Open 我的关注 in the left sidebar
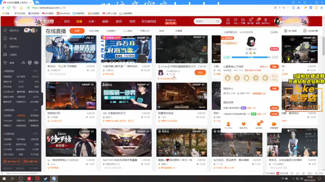Viewport: 325px width, 182px height. point(14,31)
